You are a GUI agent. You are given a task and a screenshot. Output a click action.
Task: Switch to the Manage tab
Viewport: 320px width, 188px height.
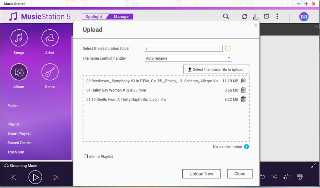(121, 17)
